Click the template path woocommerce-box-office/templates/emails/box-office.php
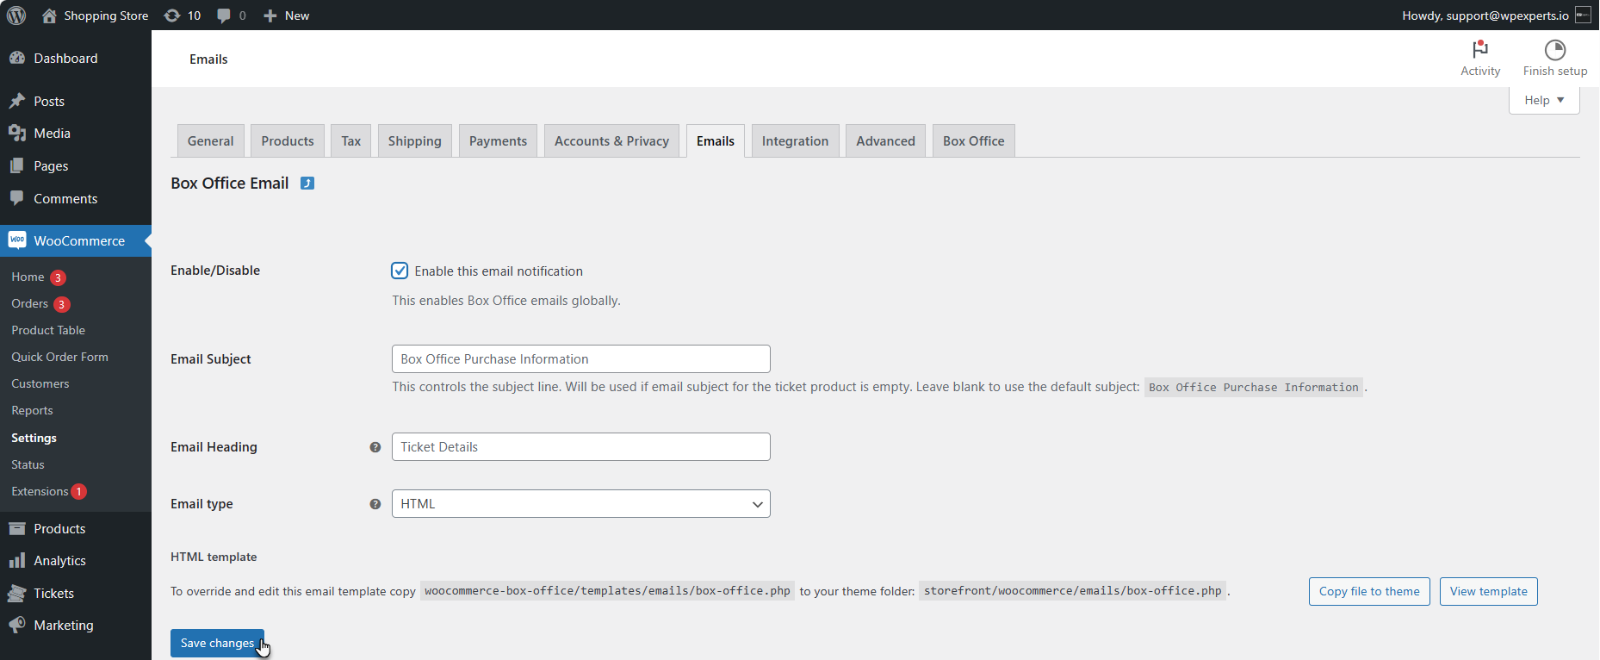The width and height of the screenshot is (1600, 660). tap(608, 591)
